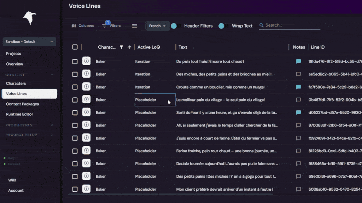Open notes for 'Farine fraîche' line
362x203 pixels.
pos(298,151)
